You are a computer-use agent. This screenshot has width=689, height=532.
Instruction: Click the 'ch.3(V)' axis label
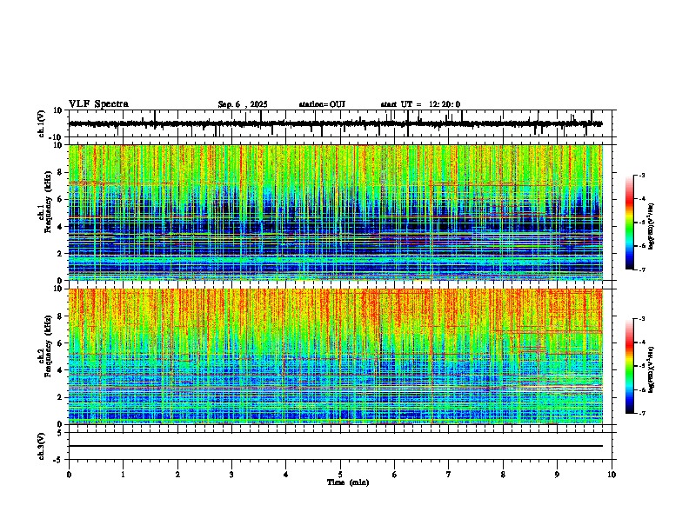42,447
